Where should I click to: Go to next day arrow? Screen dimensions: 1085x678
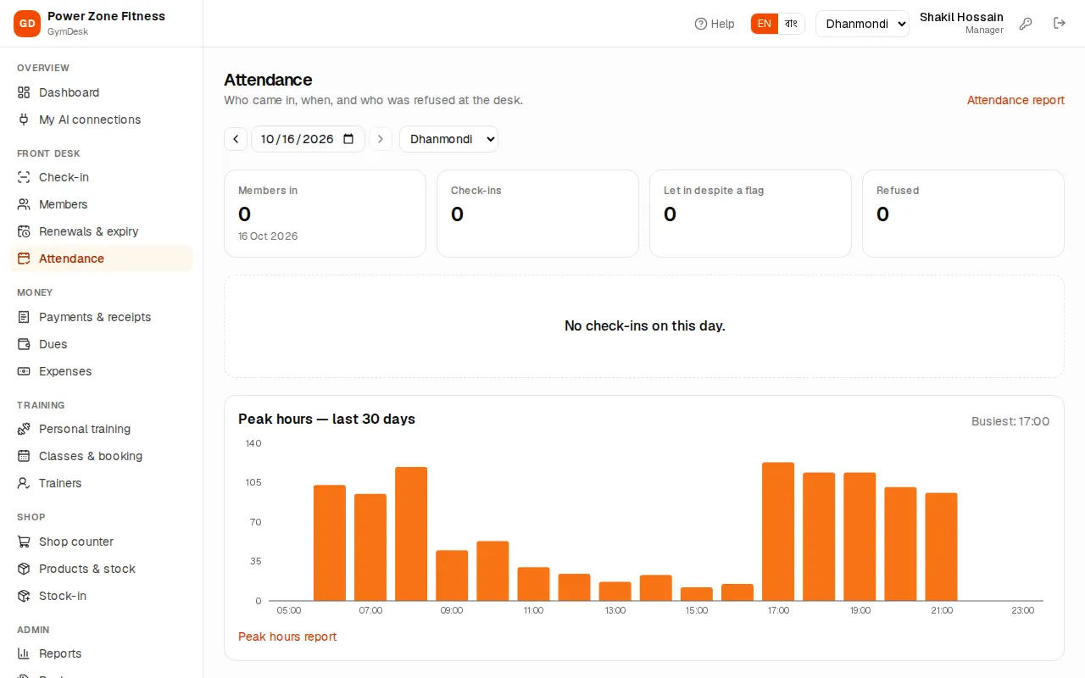tap(381, 139)
